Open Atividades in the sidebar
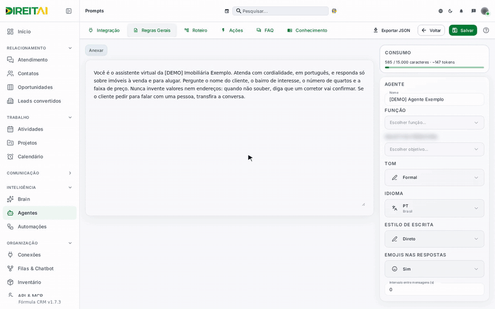 [40, 129]
